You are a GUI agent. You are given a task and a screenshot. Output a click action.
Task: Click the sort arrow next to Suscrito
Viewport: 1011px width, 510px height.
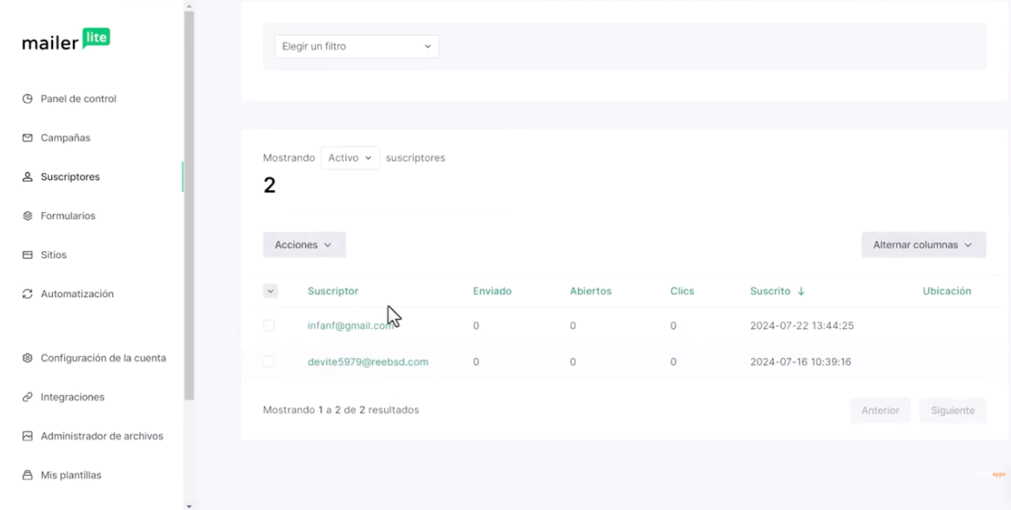[801, 291]
